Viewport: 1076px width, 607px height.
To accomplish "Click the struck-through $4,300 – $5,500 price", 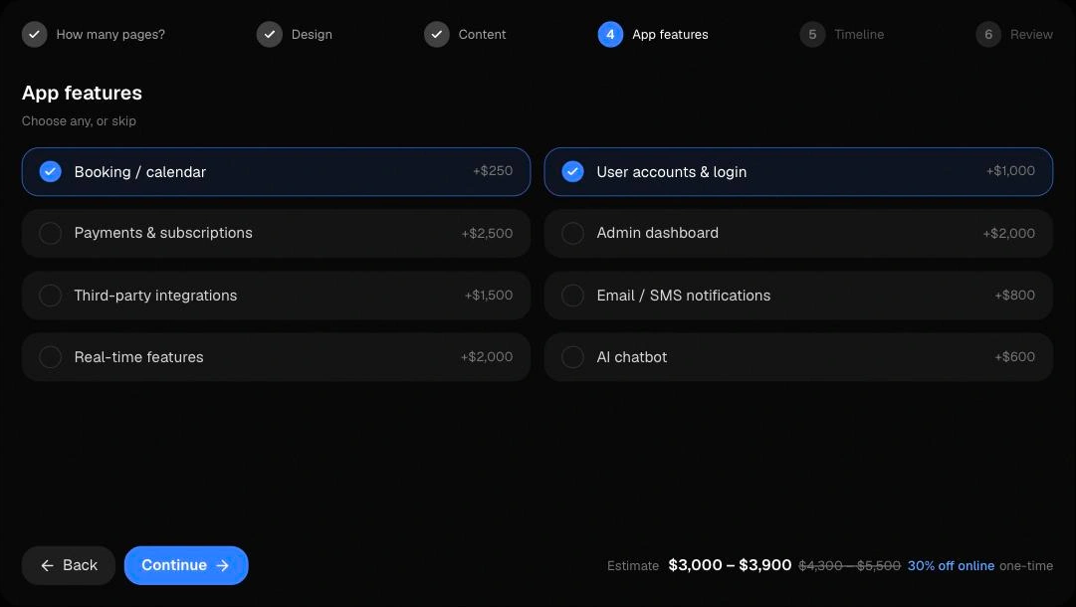I will pyautogui.click(x=849, y=566).
